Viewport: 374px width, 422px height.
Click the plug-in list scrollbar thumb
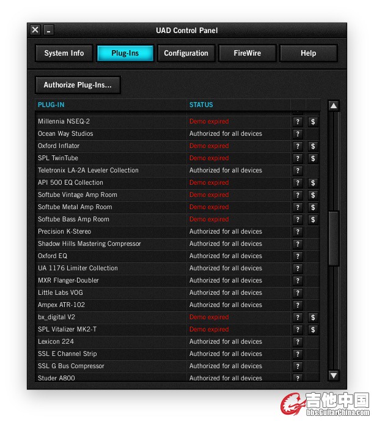click(334, 239)
